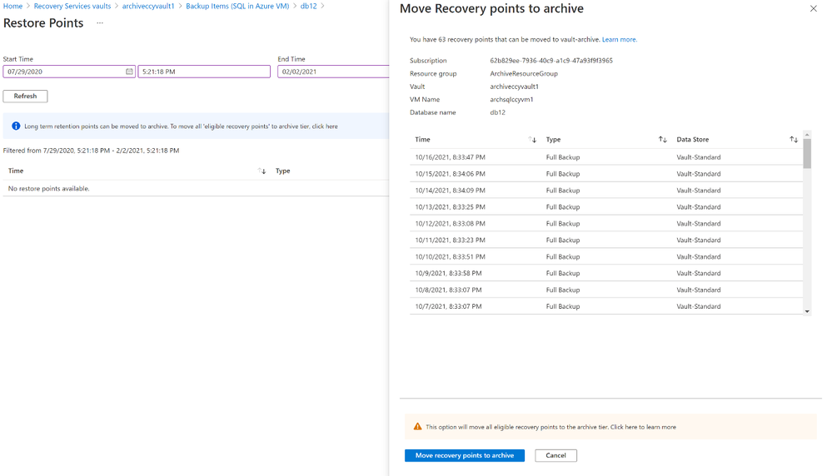Close the Move Recovery points panel

(x=814, y=9)
